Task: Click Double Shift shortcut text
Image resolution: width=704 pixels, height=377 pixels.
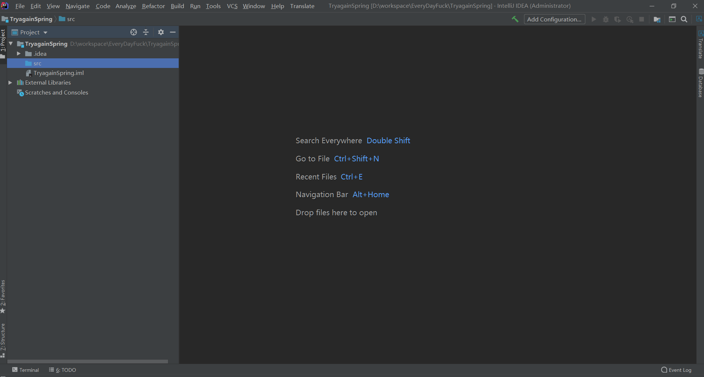Action: (388, 141)
